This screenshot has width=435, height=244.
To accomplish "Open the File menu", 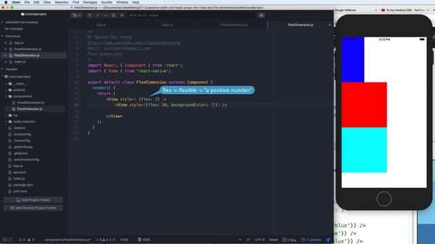I will pos(27,2).
